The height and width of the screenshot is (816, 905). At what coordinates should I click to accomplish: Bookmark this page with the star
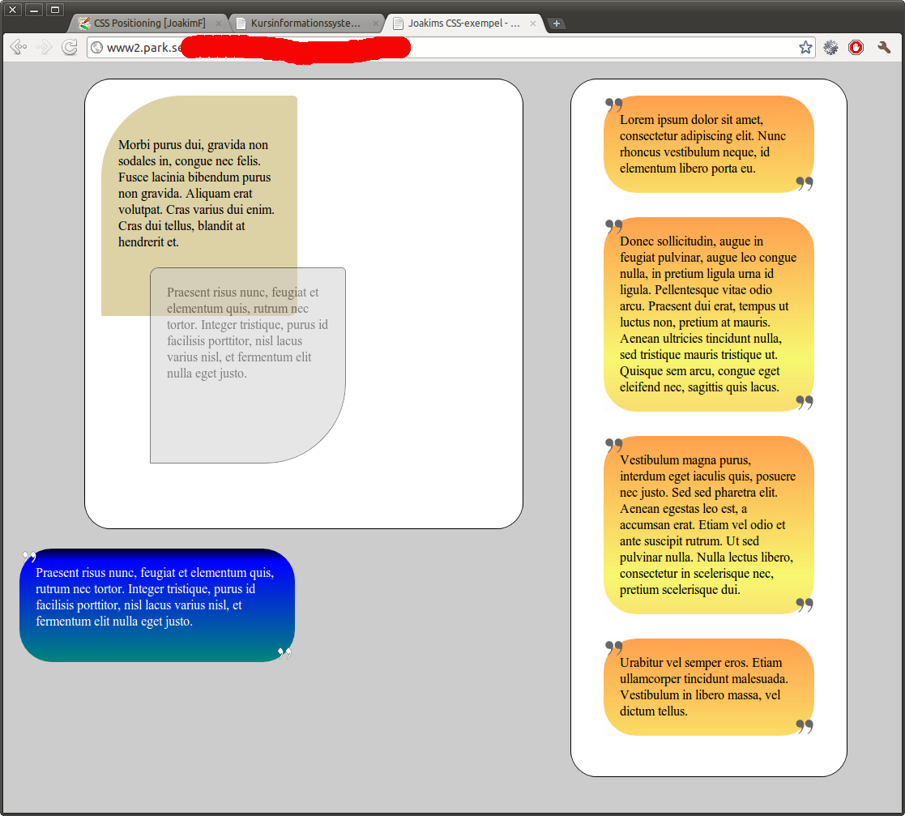point(805,48)
